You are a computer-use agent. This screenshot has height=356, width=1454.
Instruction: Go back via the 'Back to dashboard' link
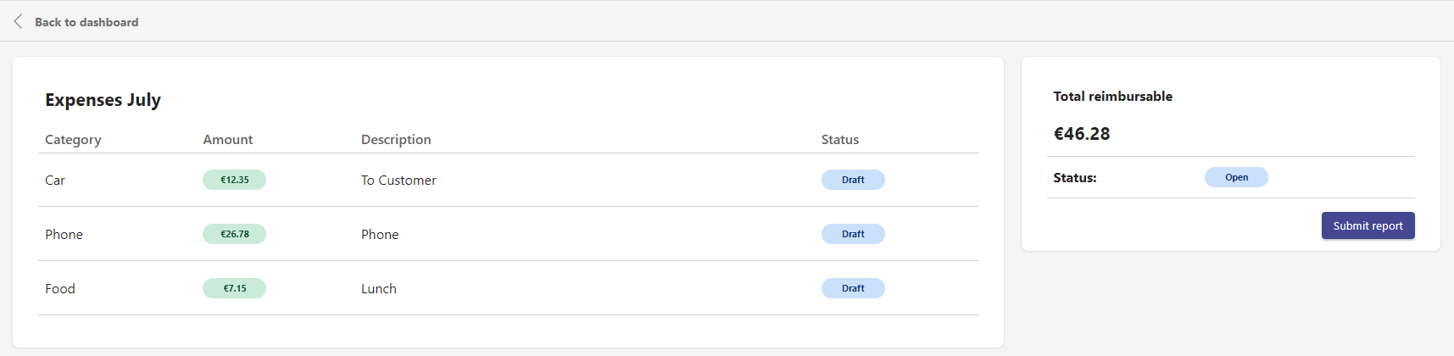(x=86, y=22)
